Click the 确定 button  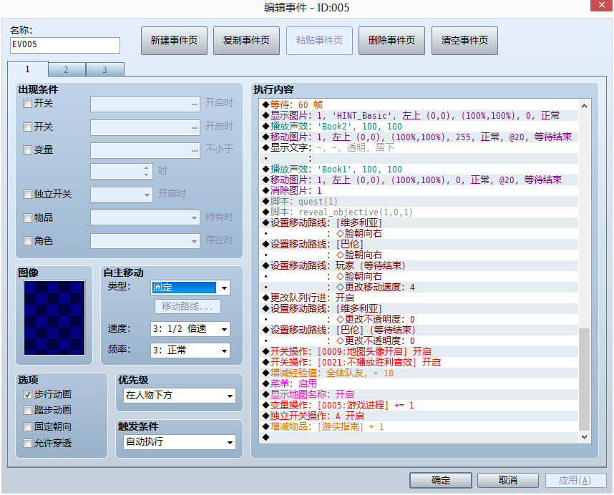441,480
